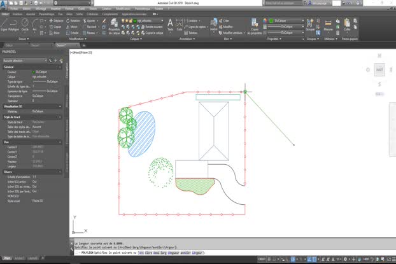Select the Cercle tool
Viewport: 396px width, 264px height.
coord(25,24)
